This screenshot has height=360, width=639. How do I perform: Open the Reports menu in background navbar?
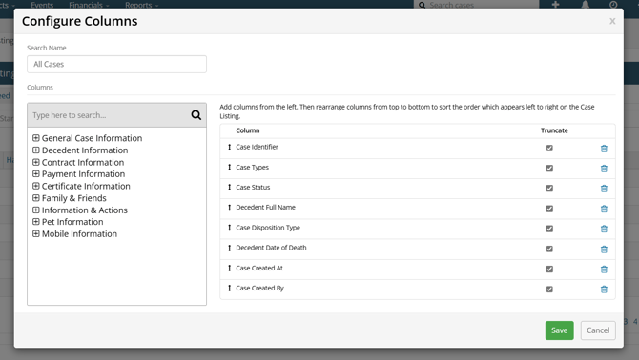tap(141, 5)
